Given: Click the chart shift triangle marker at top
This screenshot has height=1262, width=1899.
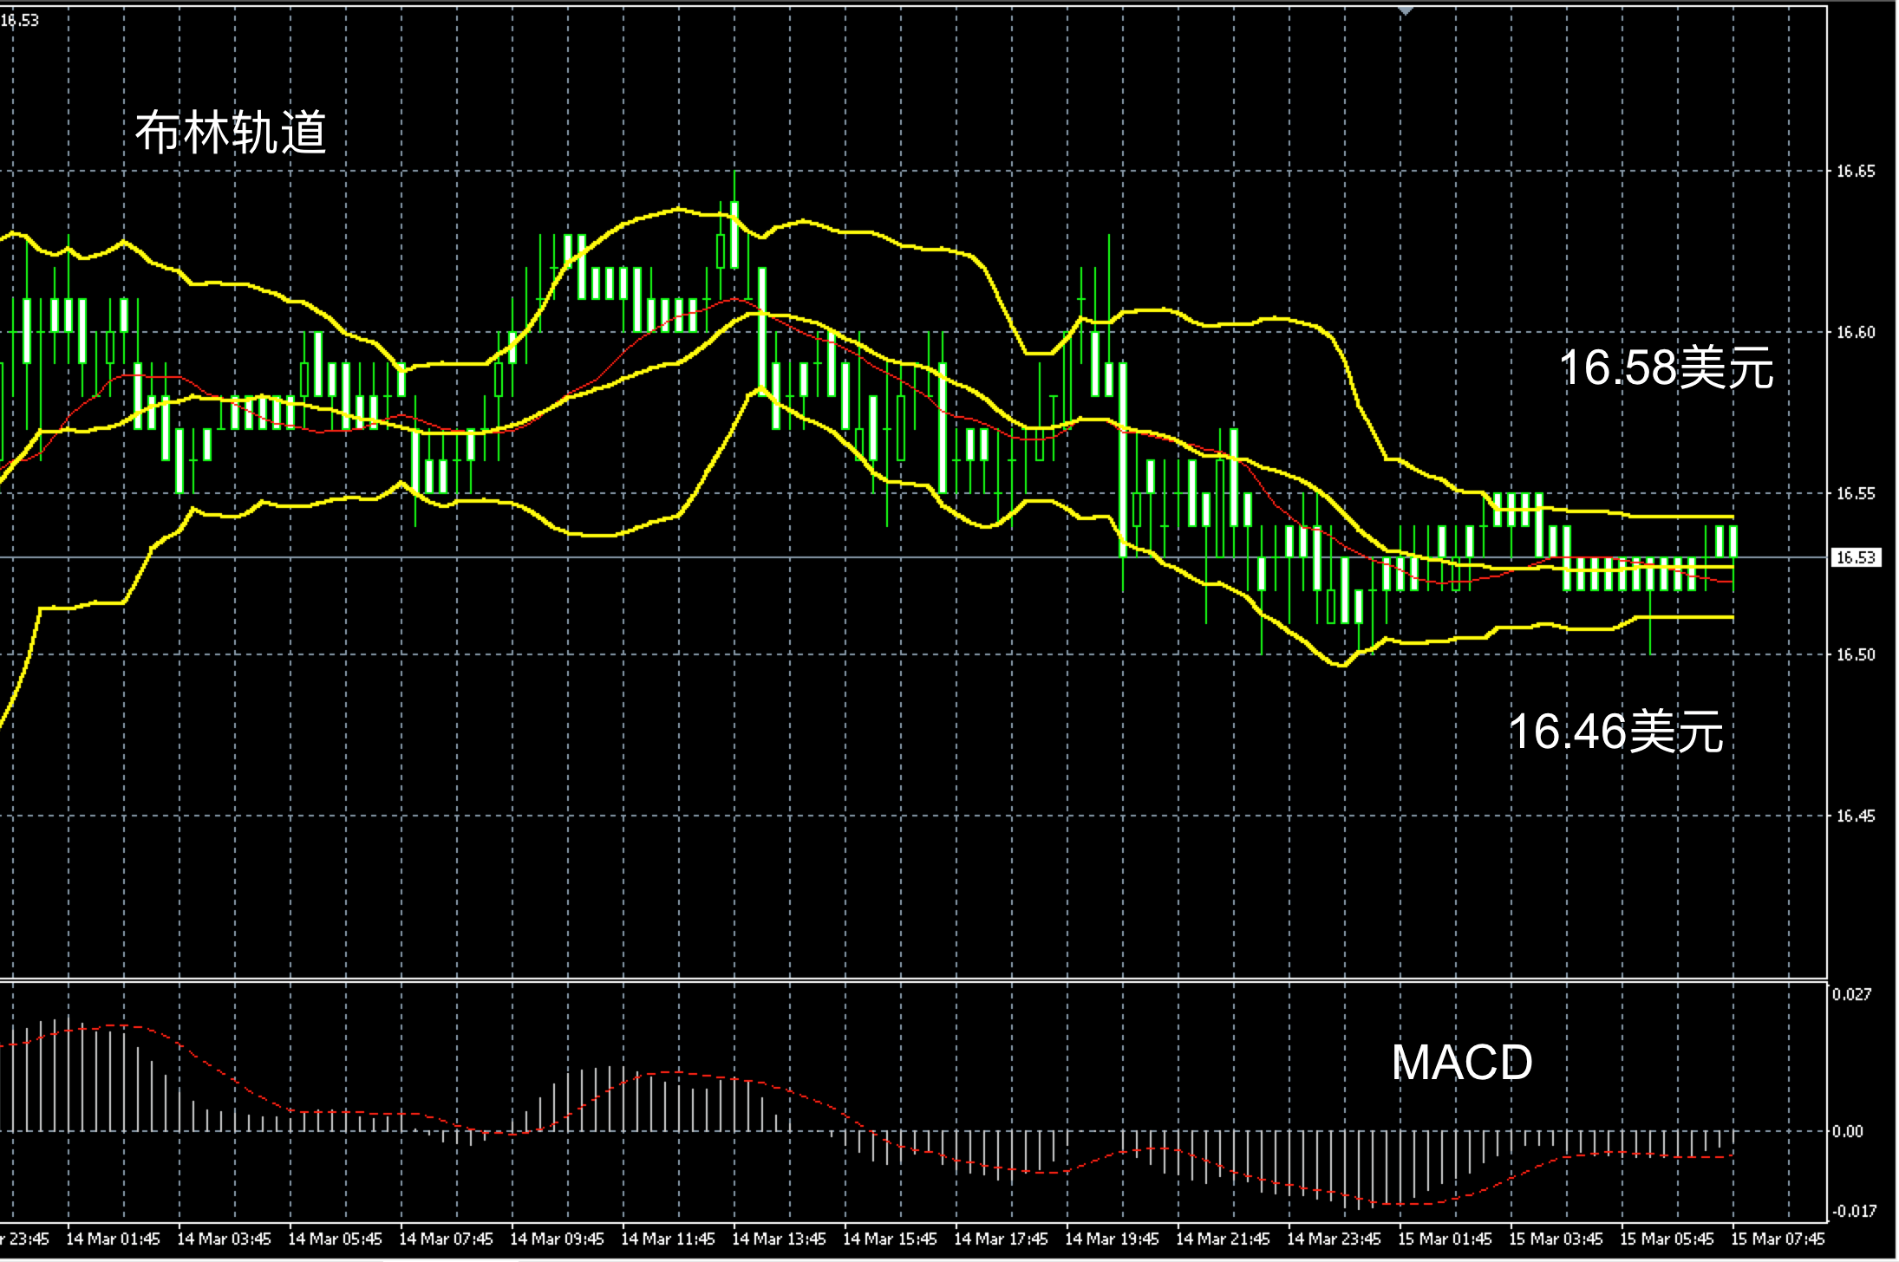Looking at the screenshot, I should click(x=1406, y=10).
